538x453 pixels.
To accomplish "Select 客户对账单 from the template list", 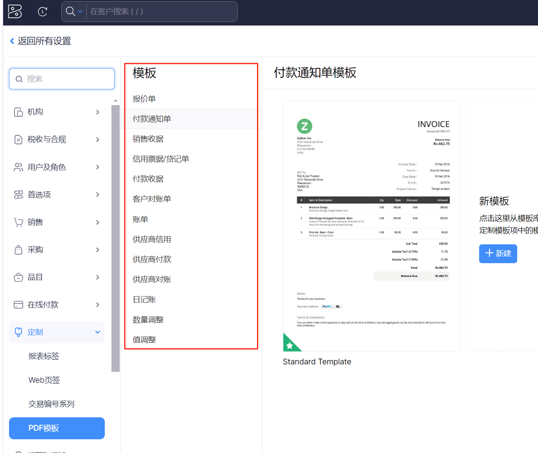I will point(152,199).
